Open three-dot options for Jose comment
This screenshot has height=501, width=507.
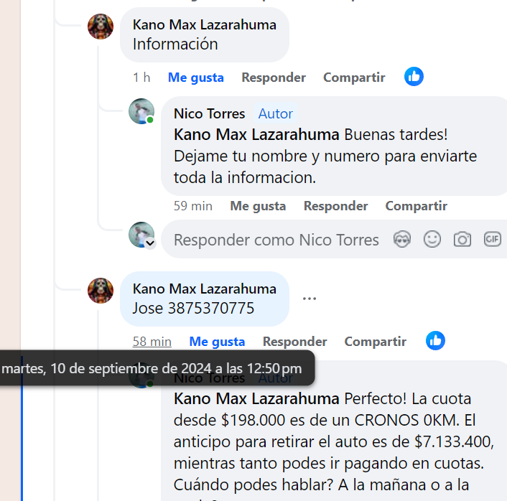[x=309, y=299]
